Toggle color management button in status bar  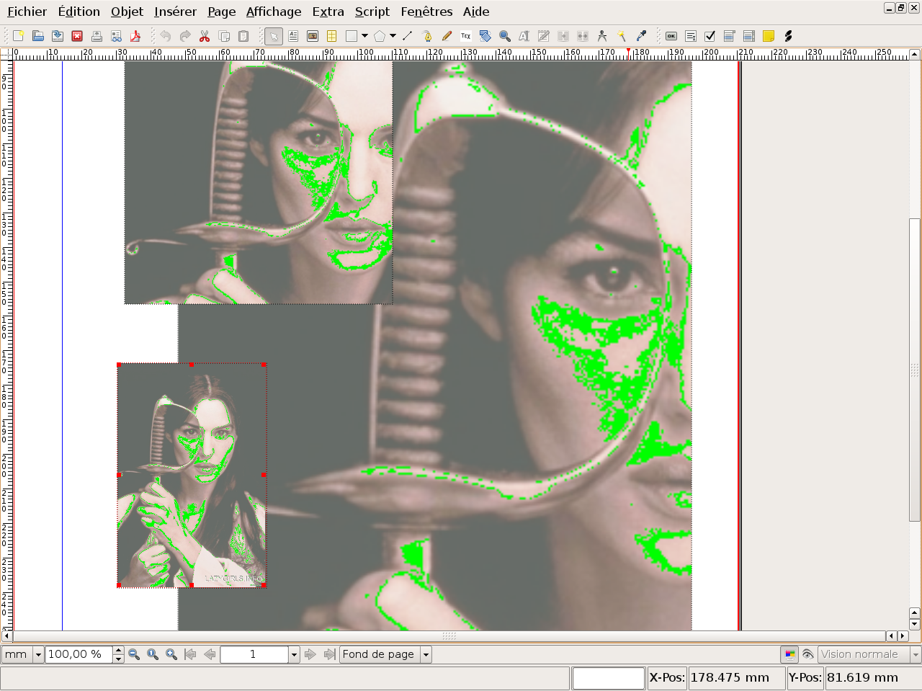pyautogui.click(x=790, y=654)
